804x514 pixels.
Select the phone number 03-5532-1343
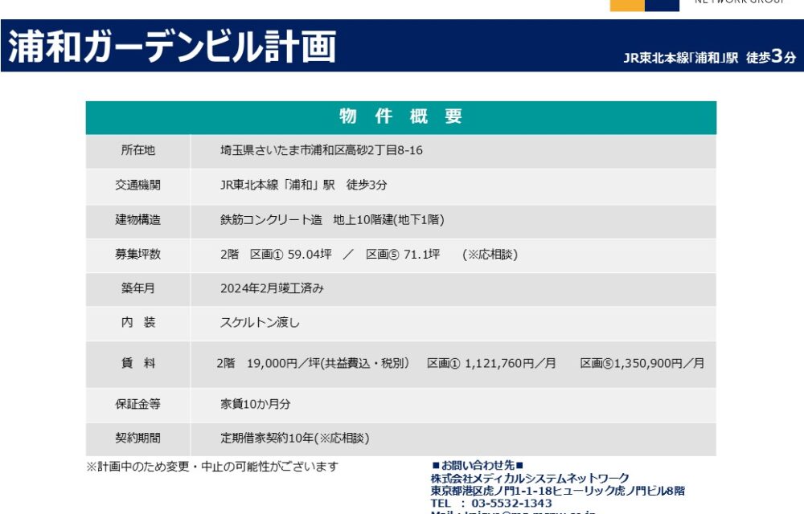pyautogui.click(x=511, y=504)
